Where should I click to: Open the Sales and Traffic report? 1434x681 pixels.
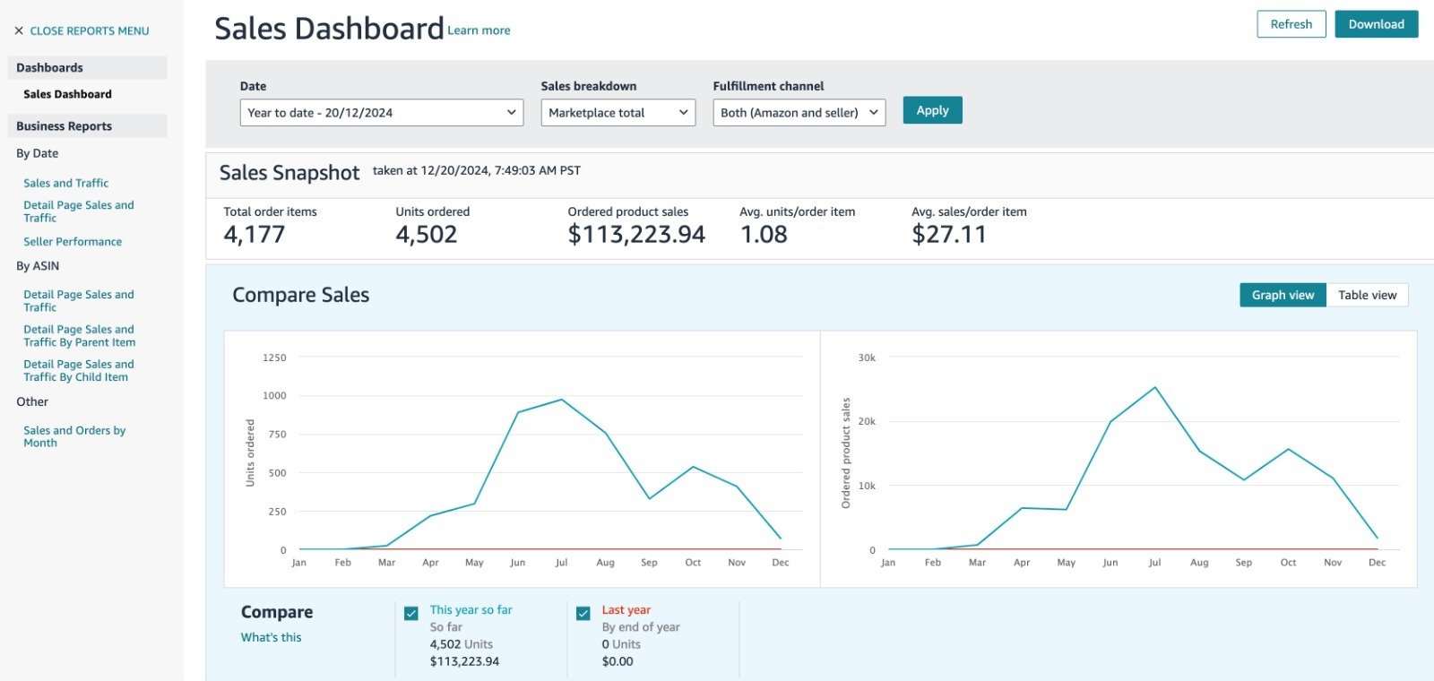pyautogui.click(x=66, y=183)
